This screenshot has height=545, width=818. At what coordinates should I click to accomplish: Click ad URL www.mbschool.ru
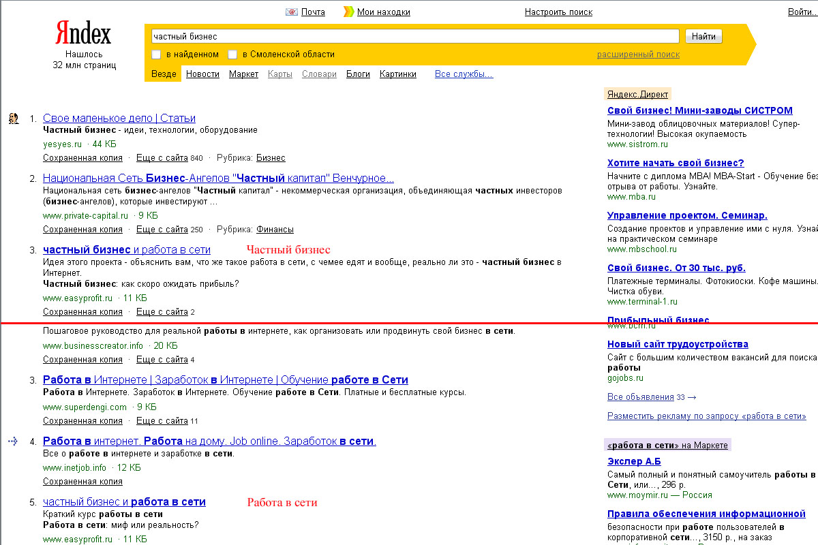pos(641,249)
